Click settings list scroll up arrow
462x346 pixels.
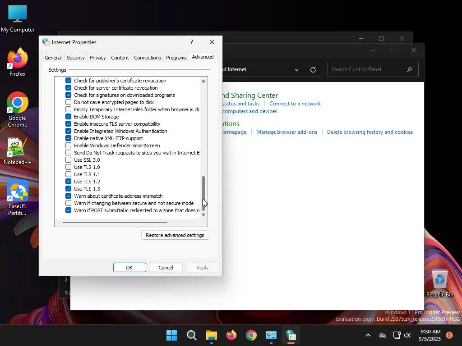coord(203,81)
